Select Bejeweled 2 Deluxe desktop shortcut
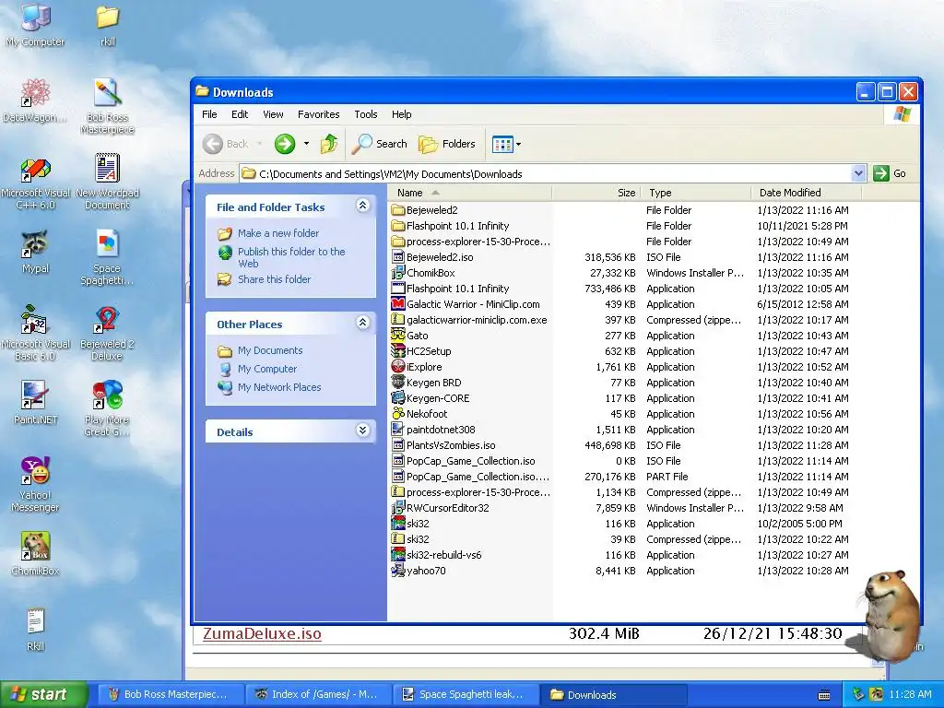 (108, 333)
